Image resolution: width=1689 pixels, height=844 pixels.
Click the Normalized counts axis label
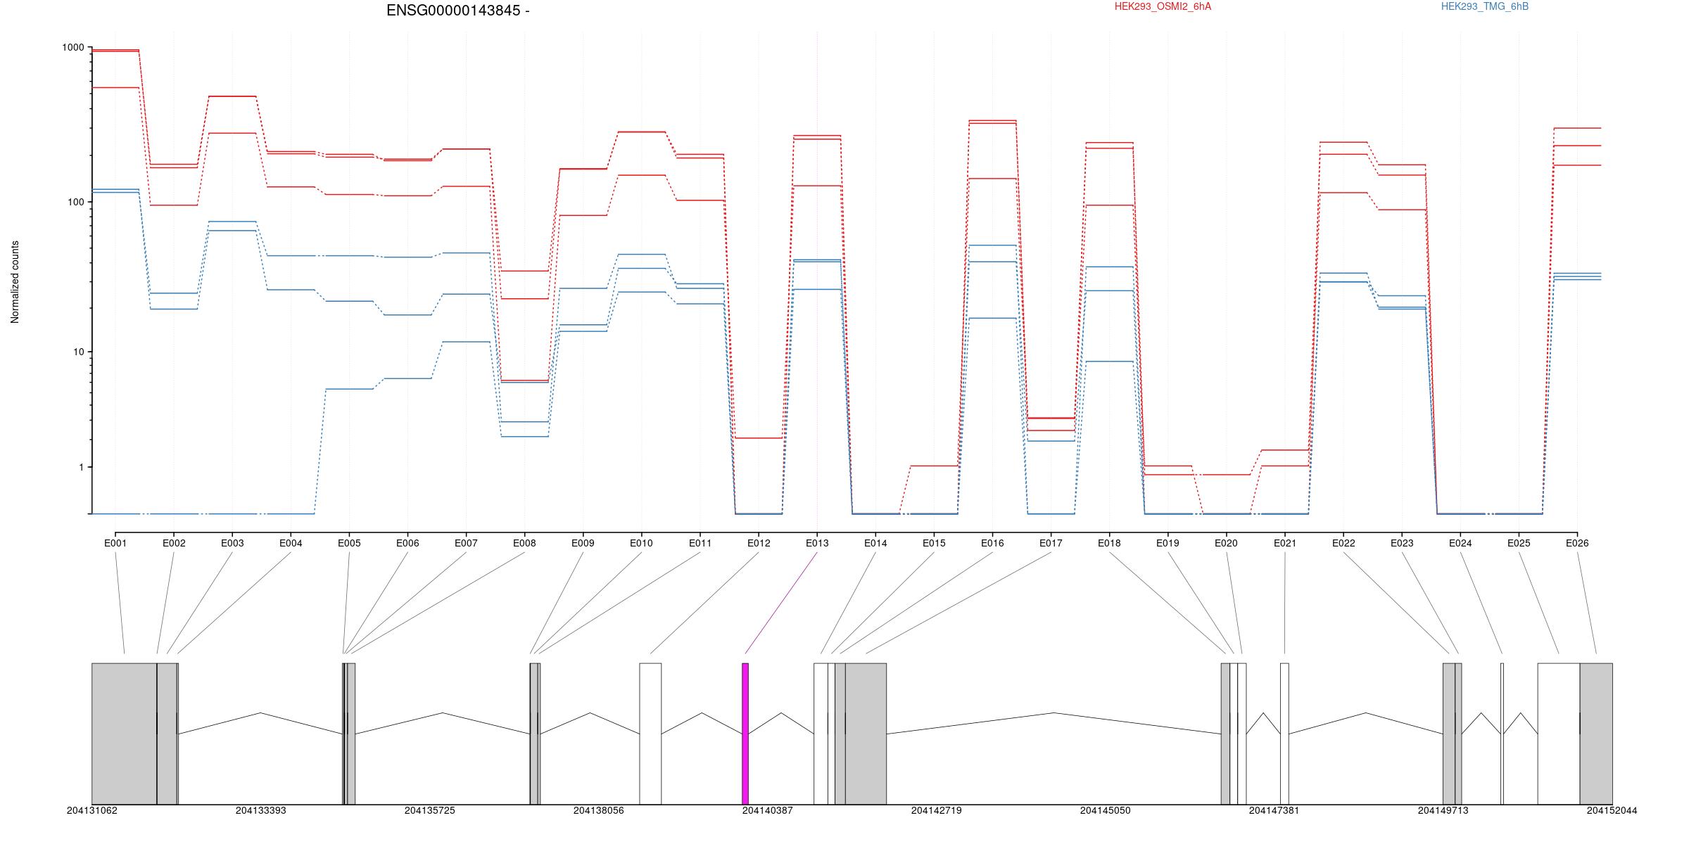tap(15, 282)
